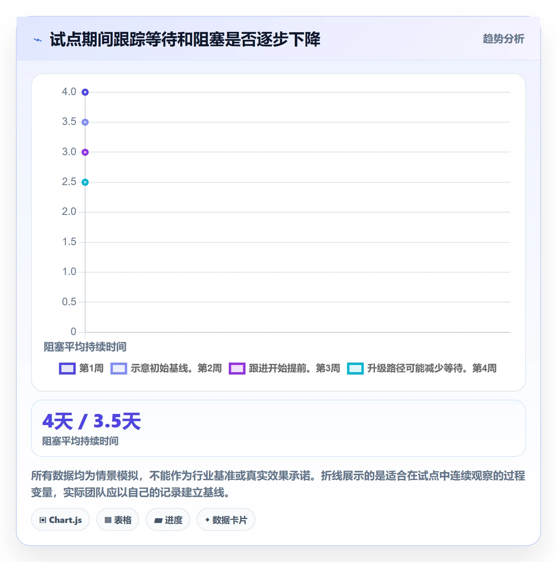The height and width of the screenshot is (562, 557).
Task: Toggle the 示意初始基线。第2周 legend series
Action: (x=166, y=368)
